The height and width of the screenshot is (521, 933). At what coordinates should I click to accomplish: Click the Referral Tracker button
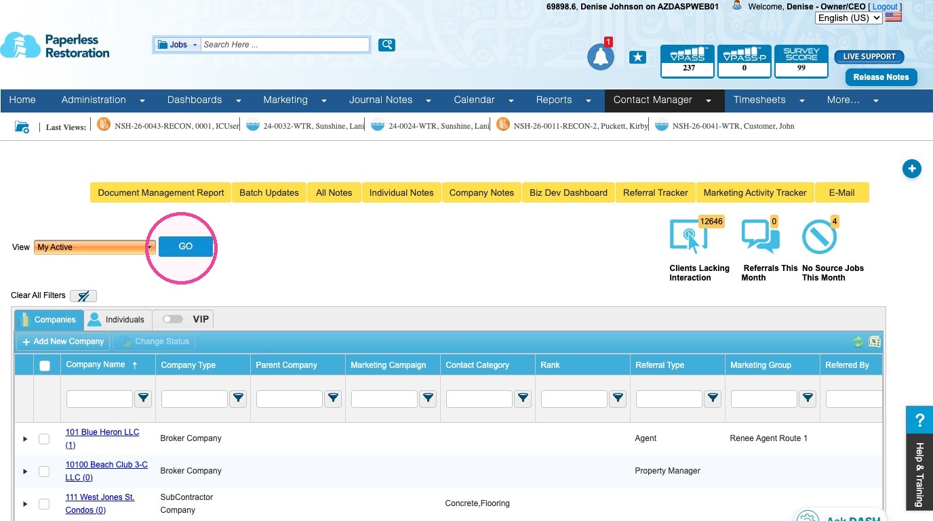pos(656,192)
